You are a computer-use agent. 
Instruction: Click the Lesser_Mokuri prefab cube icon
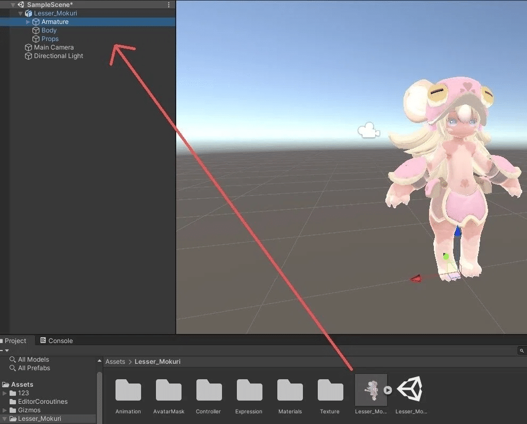[x=28, y=13]
